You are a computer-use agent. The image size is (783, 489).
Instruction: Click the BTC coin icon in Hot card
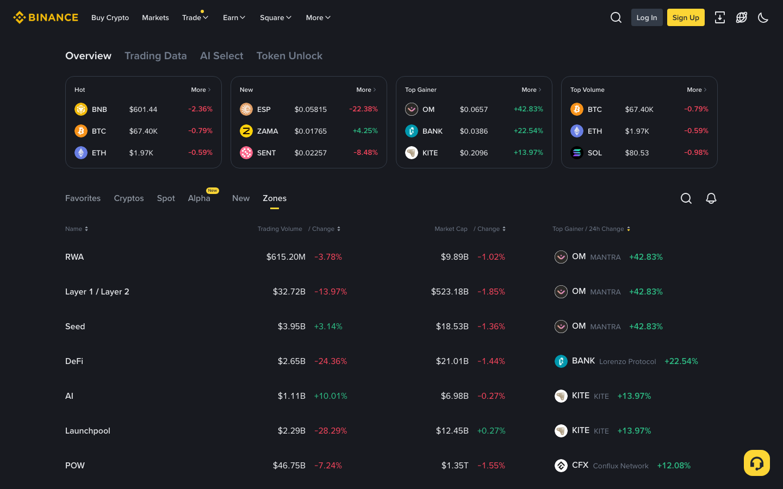coord(81,131)
